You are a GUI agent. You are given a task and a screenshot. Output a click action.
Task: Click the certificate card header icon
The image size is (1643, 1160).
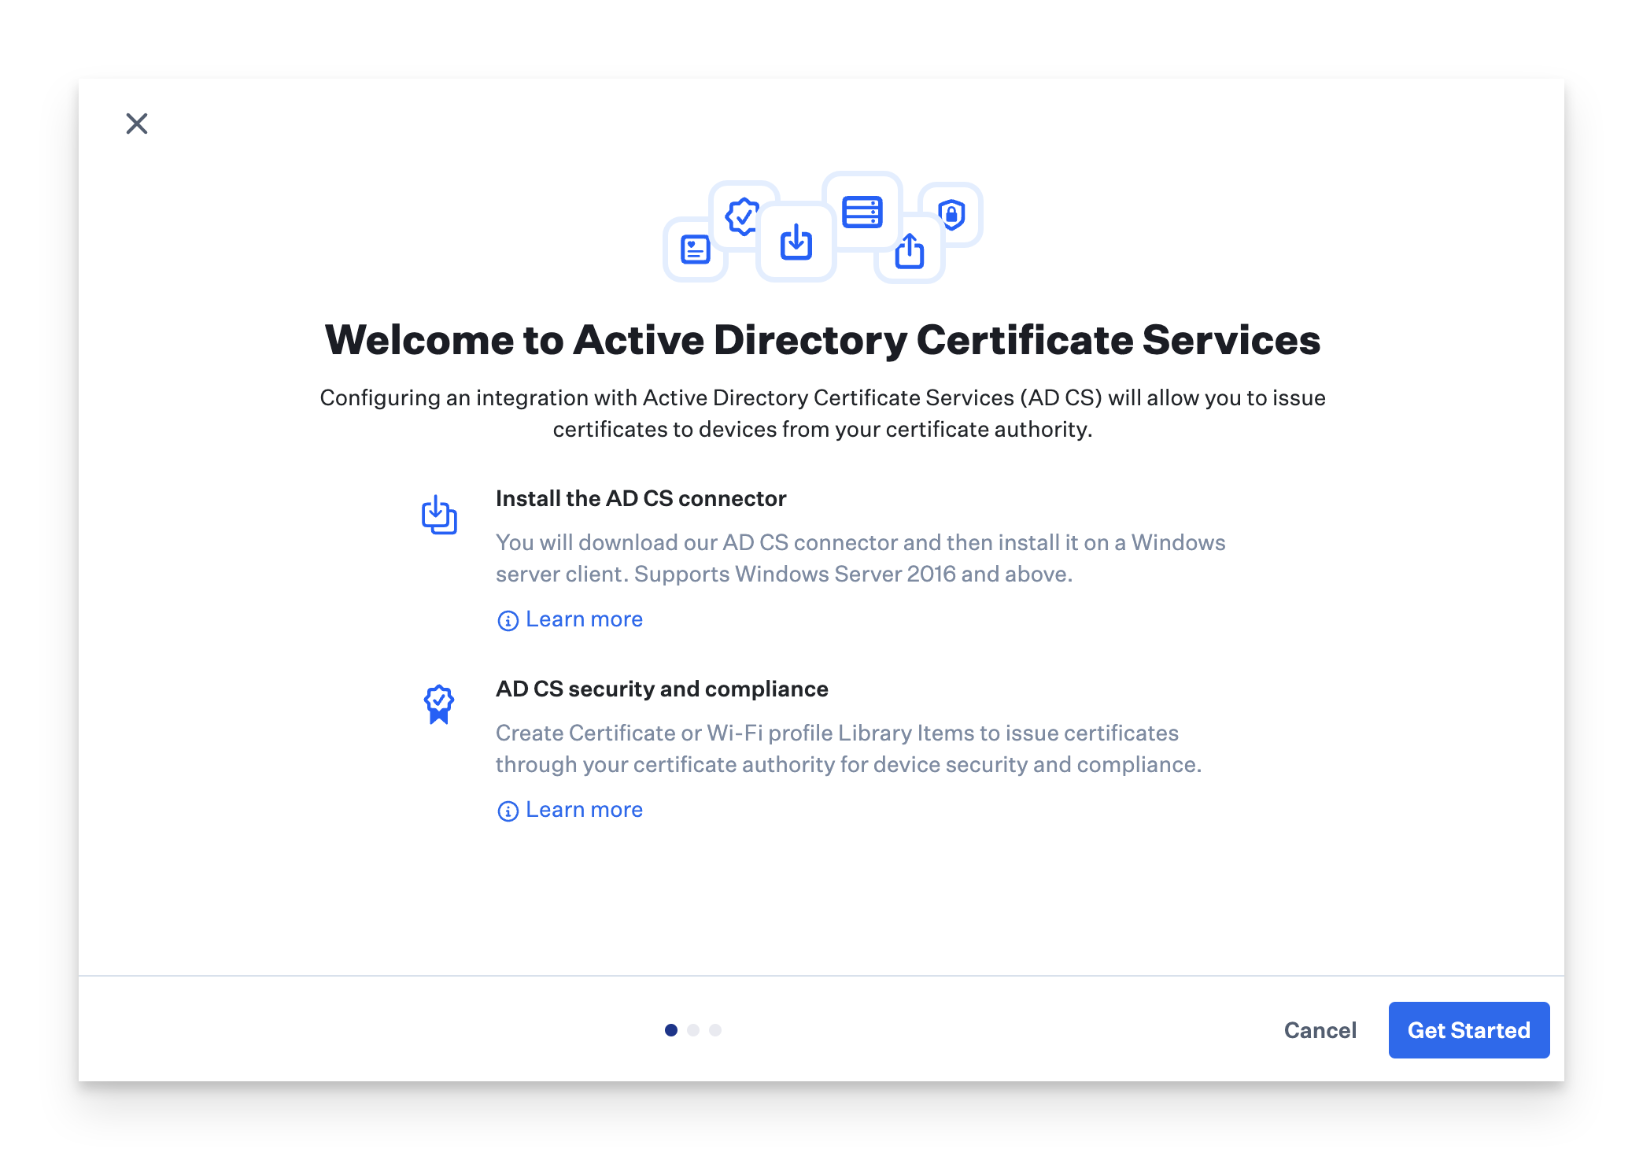pos(695,249)
